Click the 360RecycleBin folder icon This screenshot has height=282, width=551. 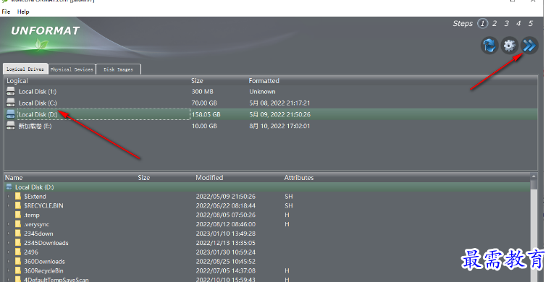click(18, 270)
